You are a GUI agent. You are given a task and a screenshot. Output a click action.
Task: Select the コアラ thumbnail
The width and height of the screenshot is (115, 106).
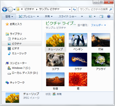point(55,60)
